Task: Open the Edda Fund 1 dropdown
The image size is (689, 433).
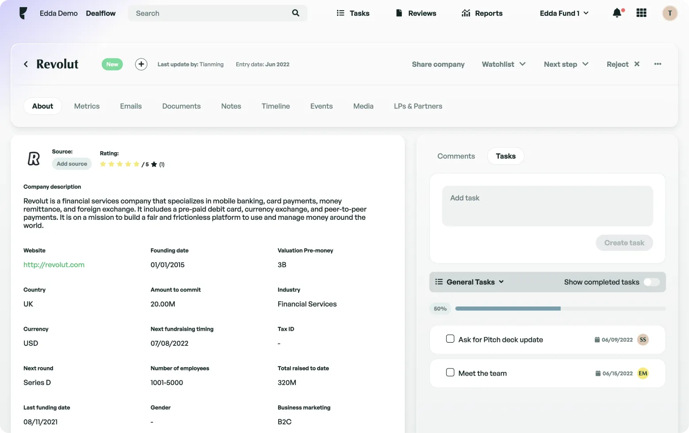Action: 564,13
